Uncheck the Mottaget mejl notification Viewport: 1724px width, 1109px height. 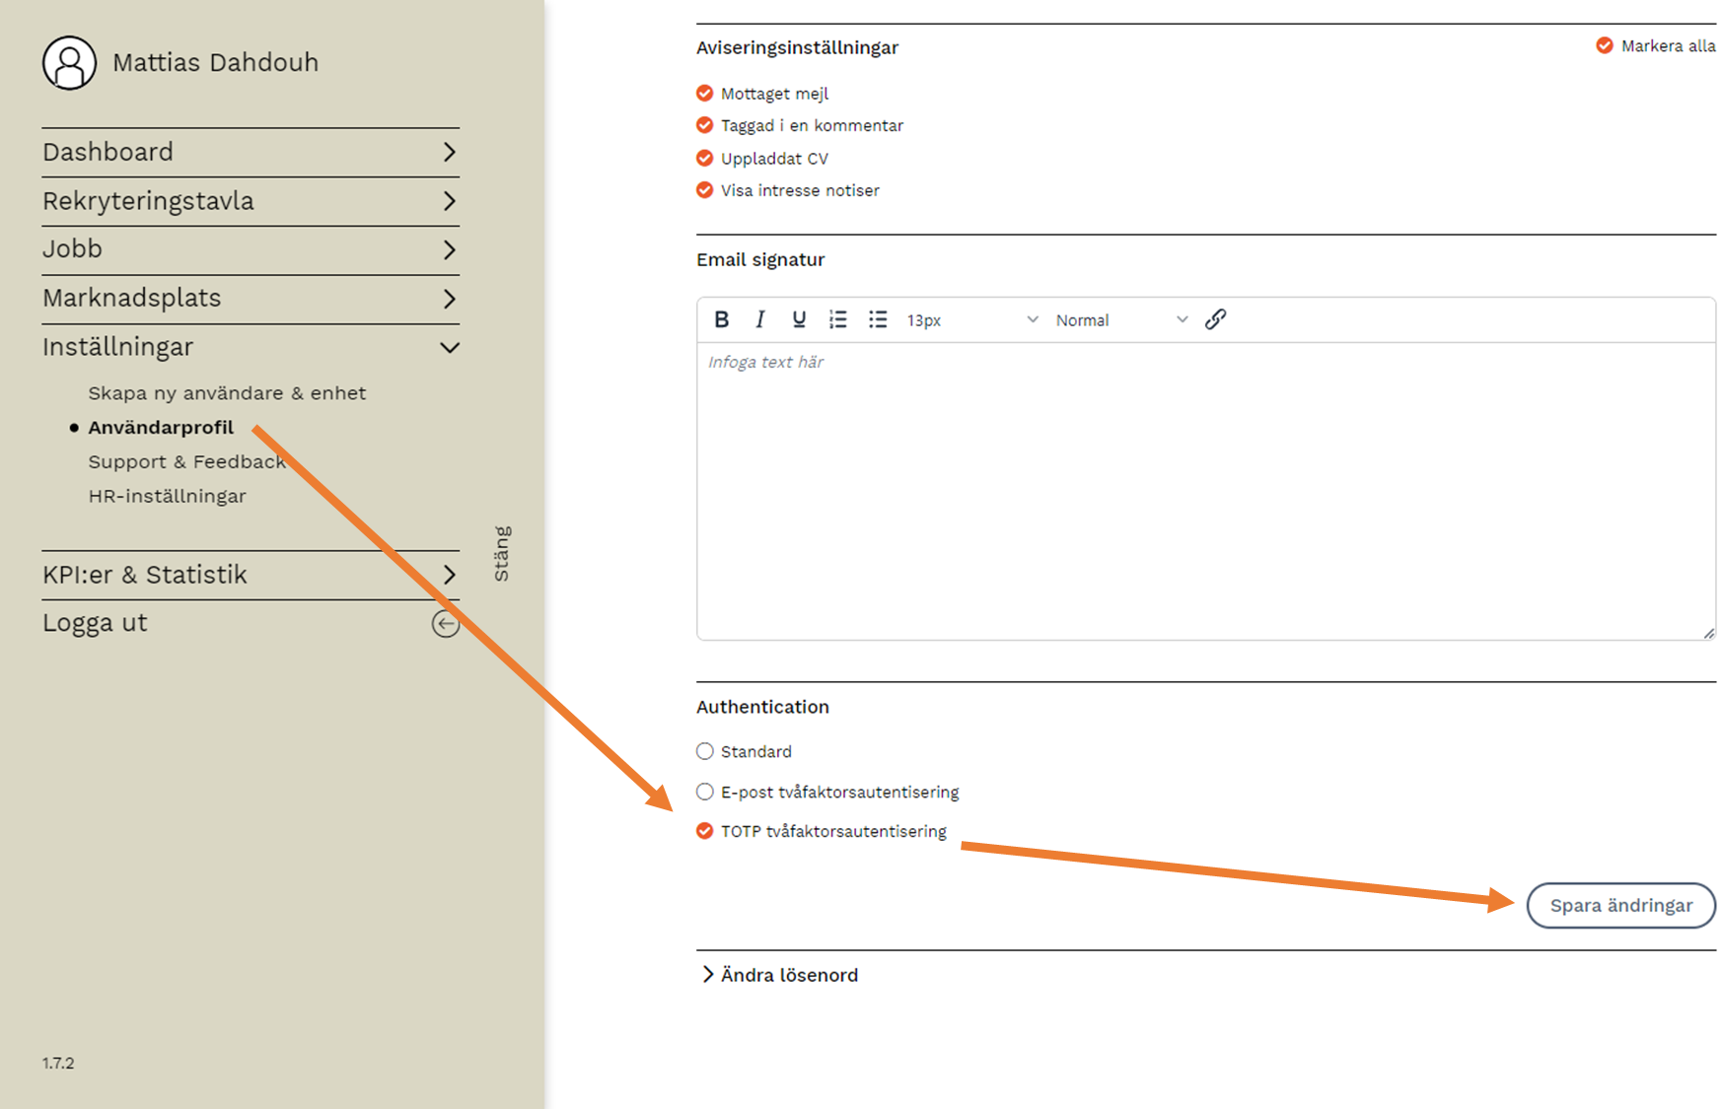click(704, 94)
